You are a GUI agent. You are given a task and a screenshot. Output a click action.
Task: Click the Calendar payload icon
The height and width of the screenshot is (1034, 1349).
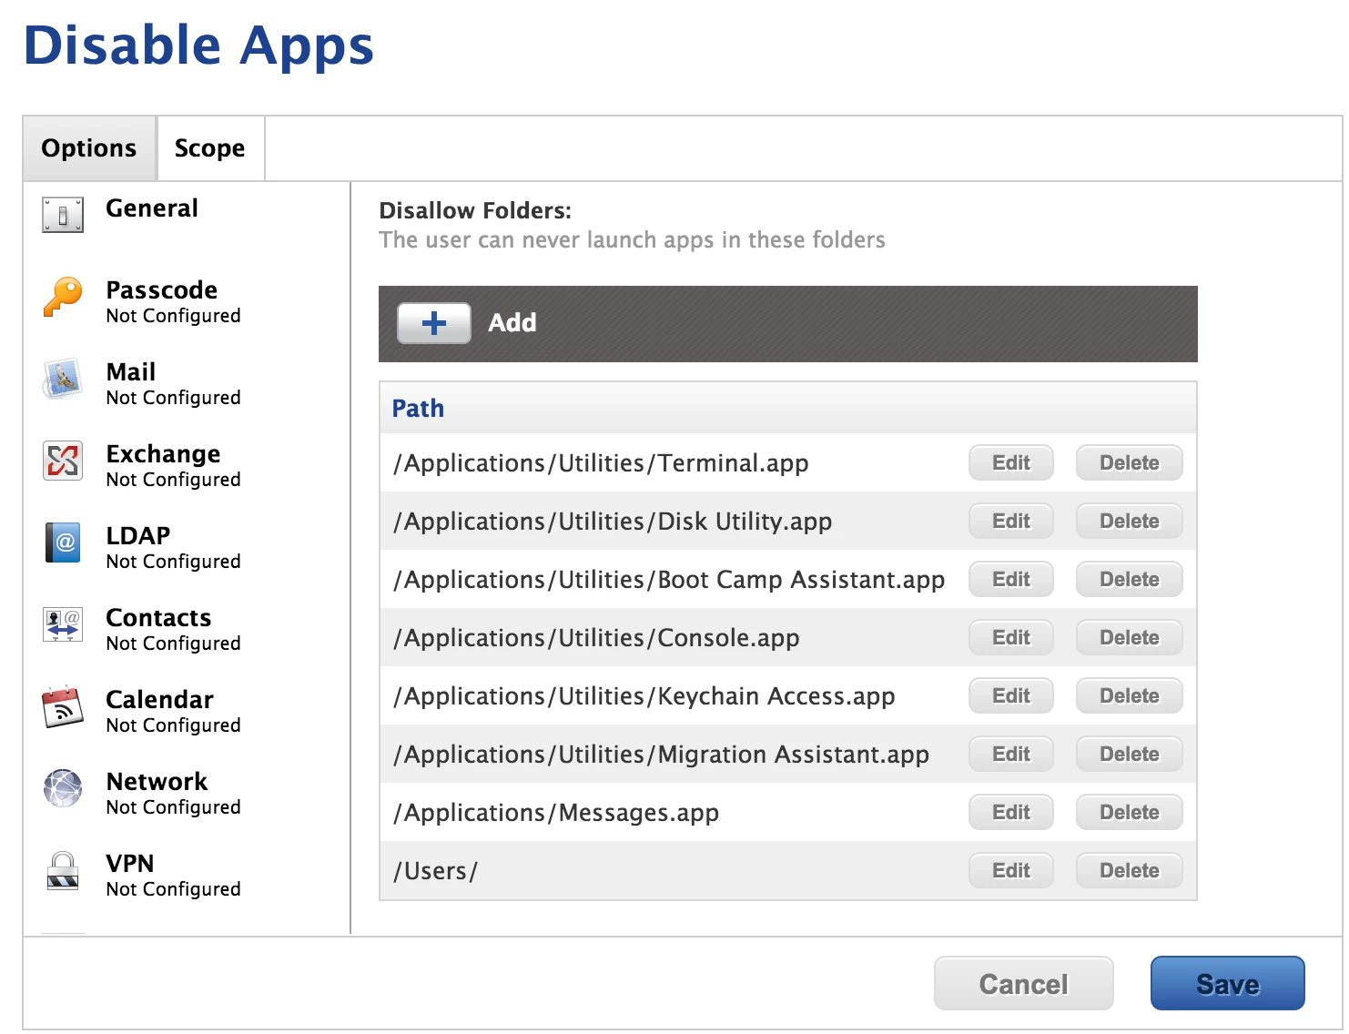[63, 707]
